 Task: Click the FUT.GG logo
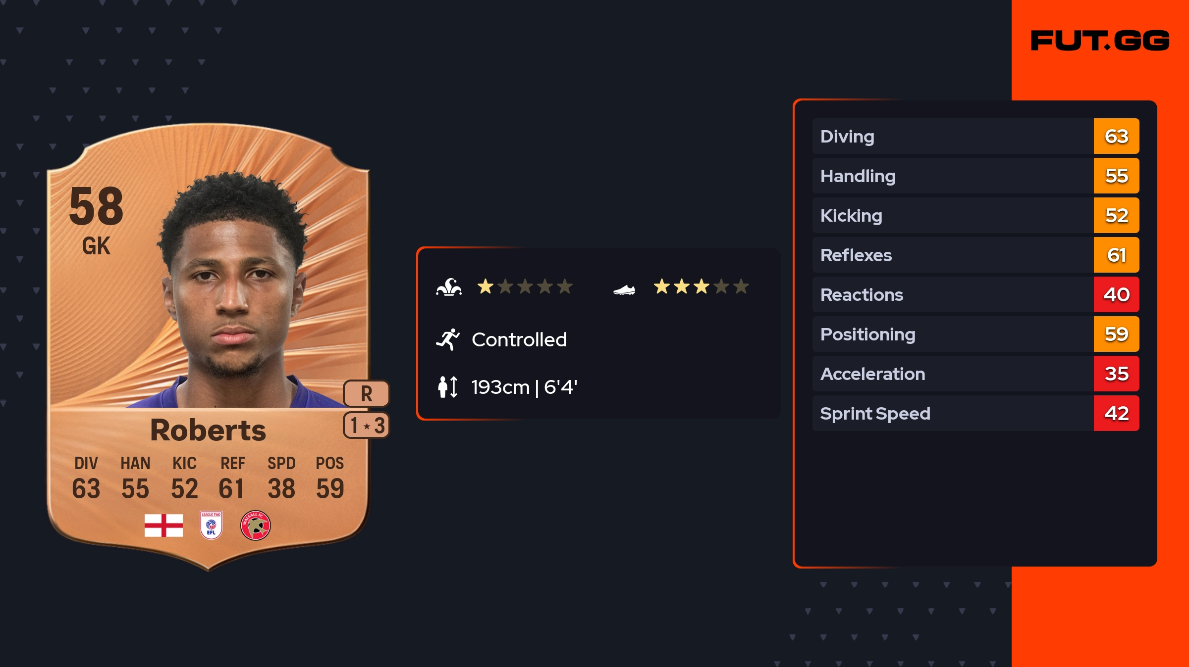pyautogui.click(x=1100, y=41)
